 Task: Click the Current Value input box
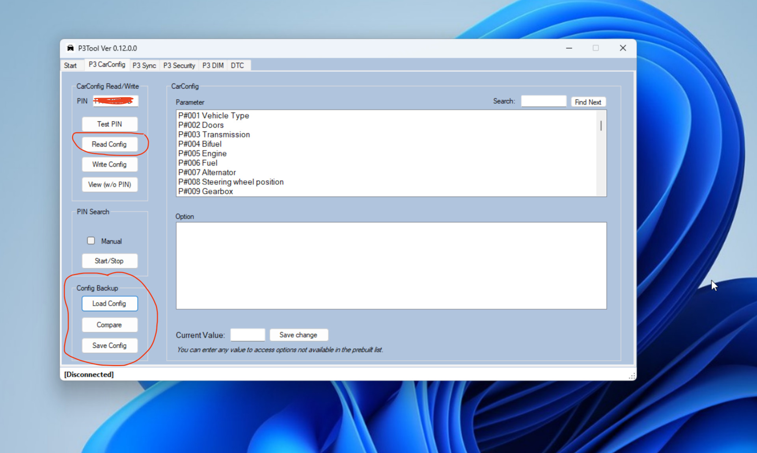tap(247, 335)
